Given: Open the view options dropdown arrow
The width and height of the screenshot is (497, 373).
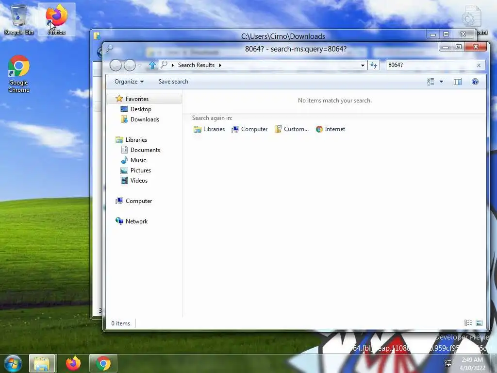Looking at the screenshot, I should point(441,82).
